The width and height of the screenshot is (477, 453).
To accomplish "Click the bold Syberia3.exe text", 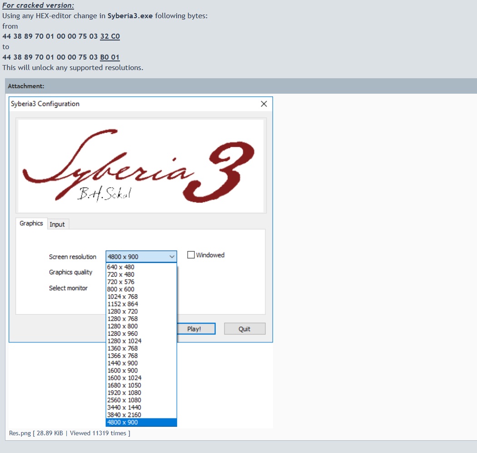I will 130,15.
